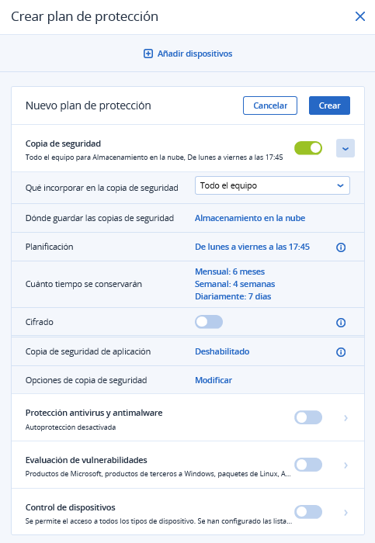The width and height of the screenshot is (375, 543).
Task: Open Evaluación de vulnerabilidades arrow
Action: [x=346, y=465]
